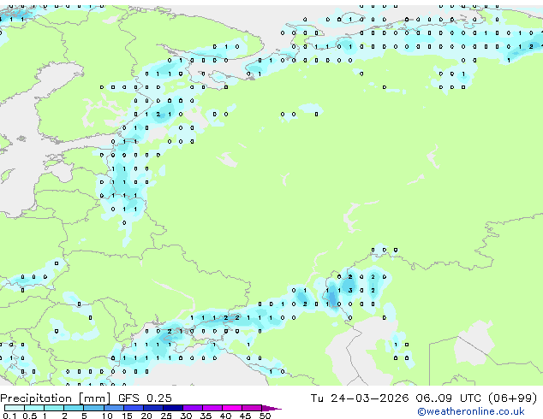
Task: Pick the 1–2 mm legend color swatch
Action: point(54,408)
